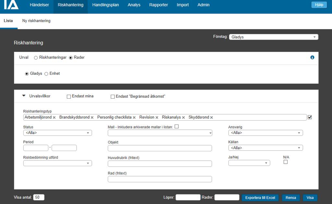Open the Mall dropdown
The height and width of the screenshot is (204, 332).
coord(160,133)
